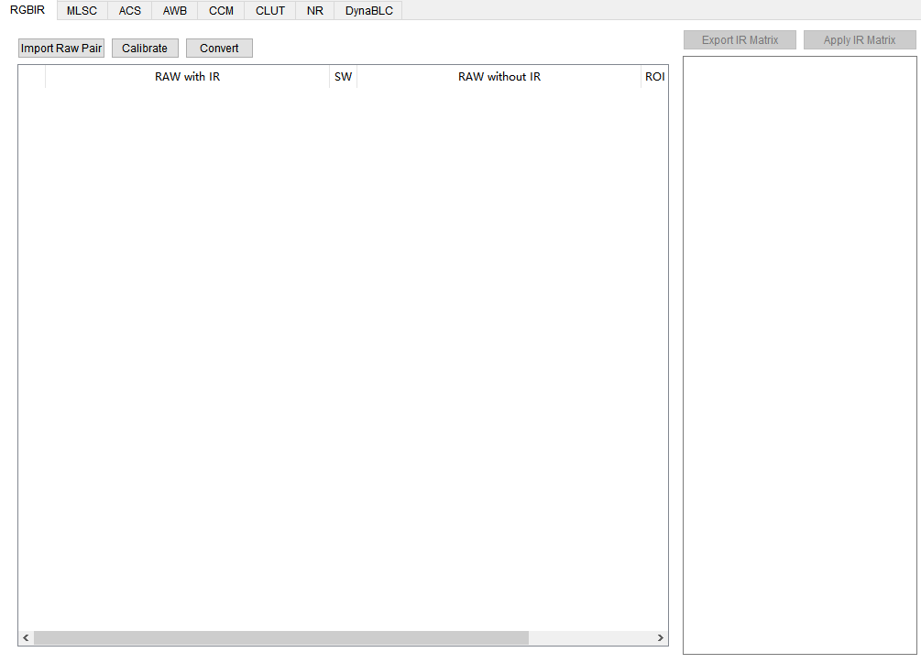The width and height of the screenshot is (921, 663).
Task: Open the MLSC tab
Action: 82,11
